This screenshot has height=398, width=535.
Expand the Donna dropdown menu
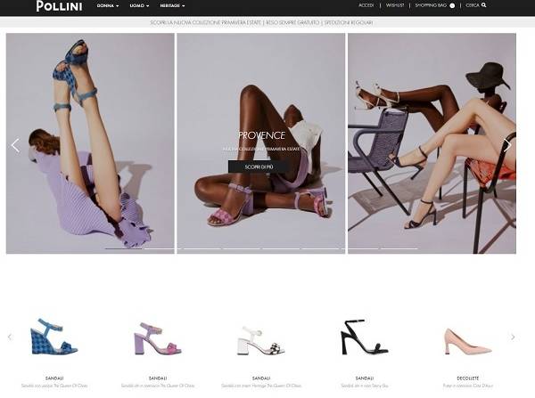tap(107, 5)
